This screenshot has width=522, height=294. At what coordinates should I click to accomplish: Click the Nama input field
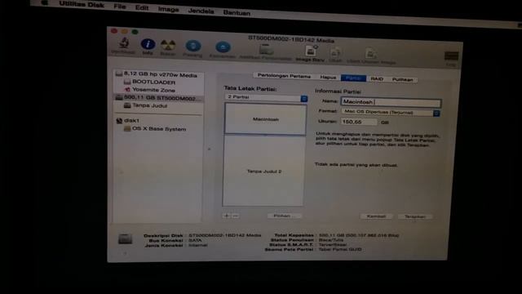pyautogui.click(x=391, y=102)
